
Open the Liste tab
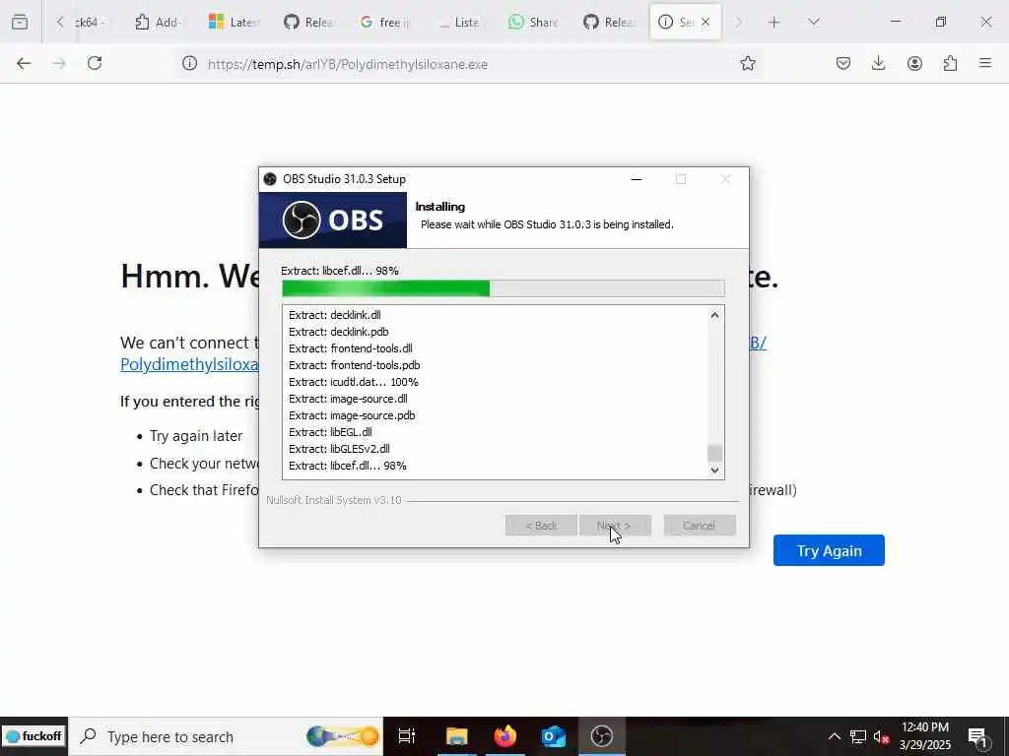(x=458, y=22)
